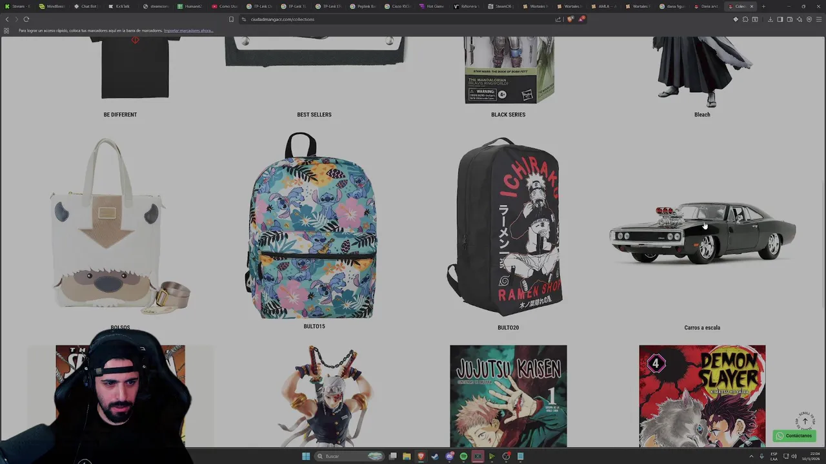Open the Bleach collection link
Image resolution: width=826 pixels, height=464 pixels.
click(702, 115)
